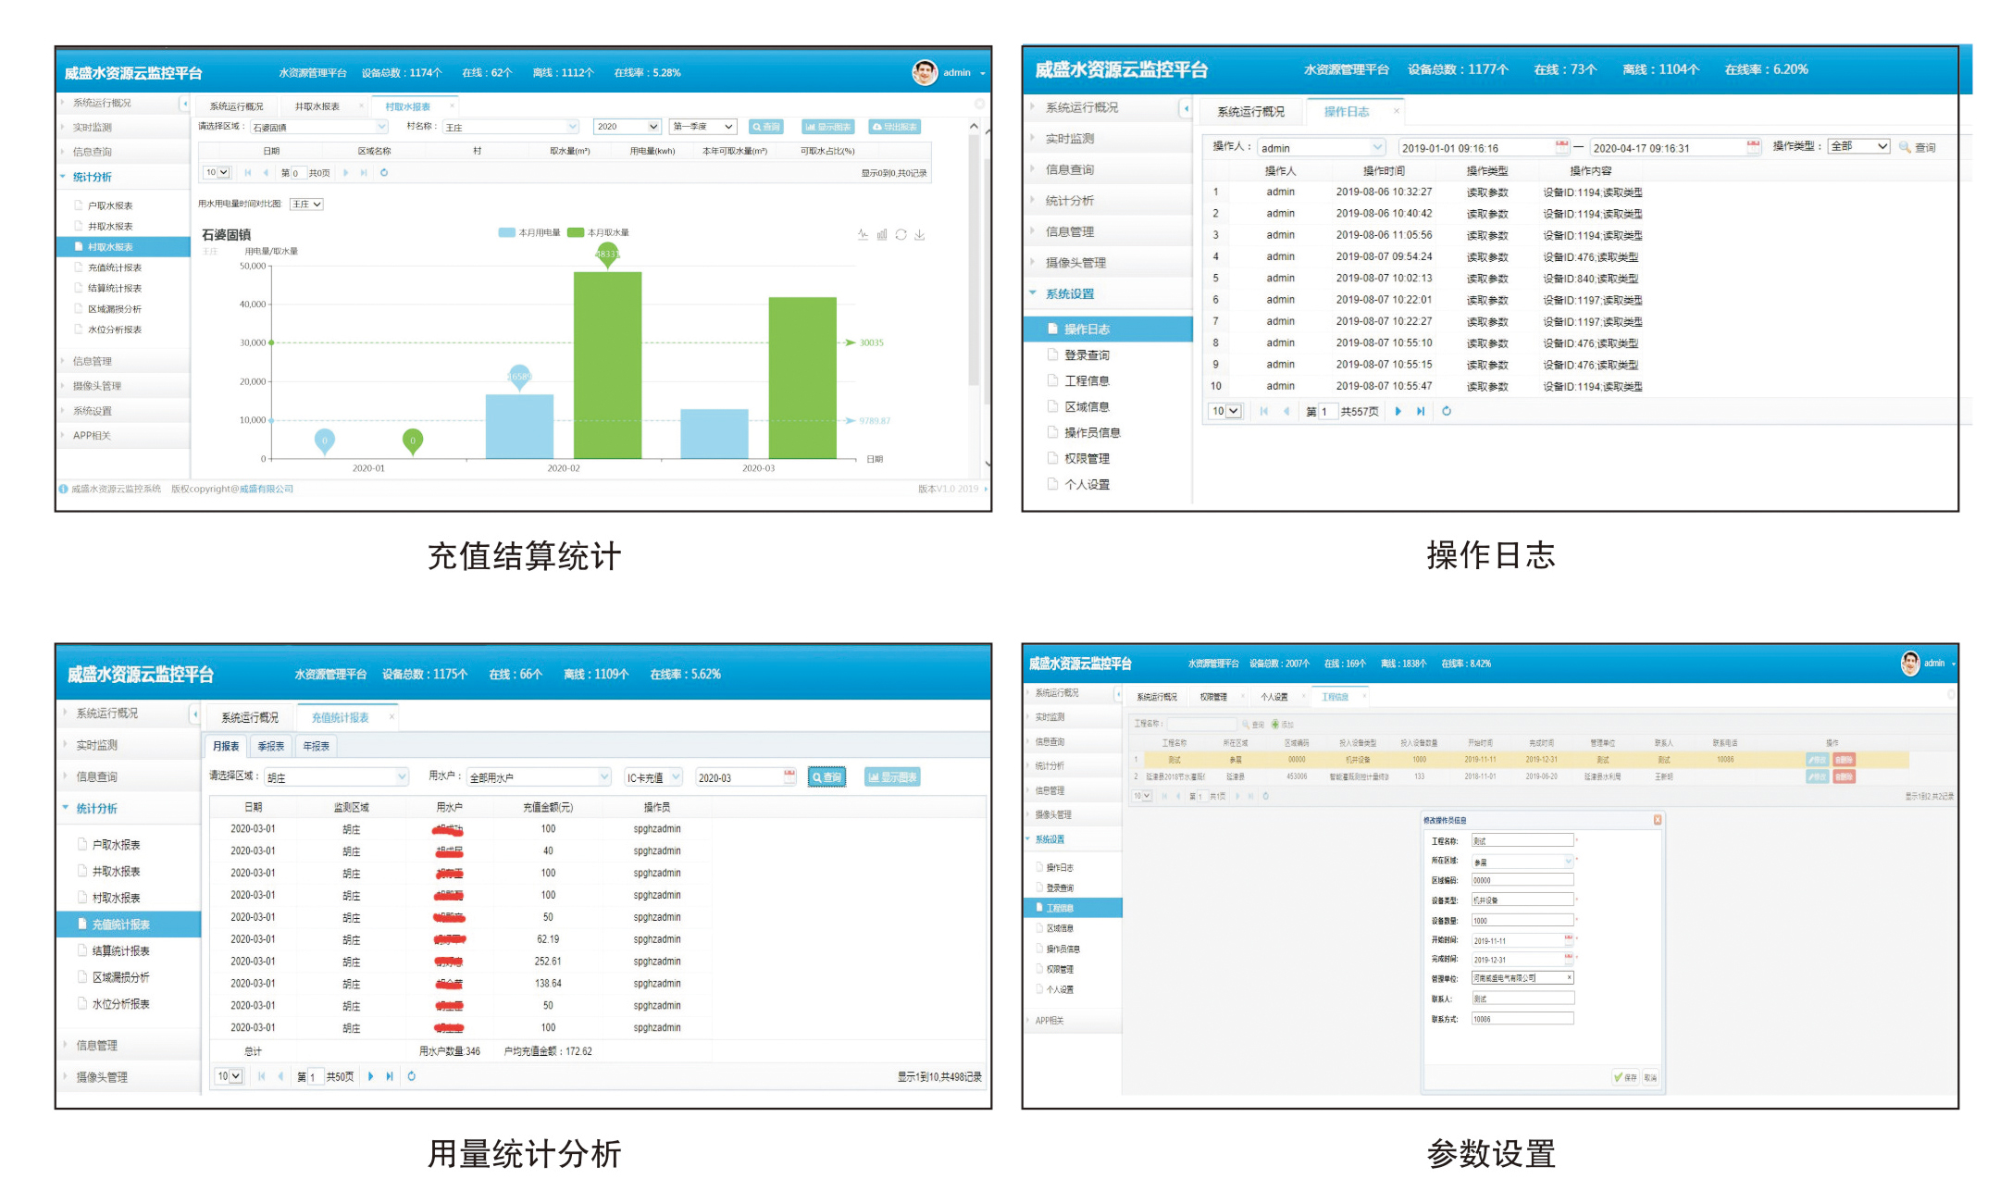The image size is (2013, 1204).
Task: Click 查询 button next to 2020-03 date
Action: click(826, 777)
